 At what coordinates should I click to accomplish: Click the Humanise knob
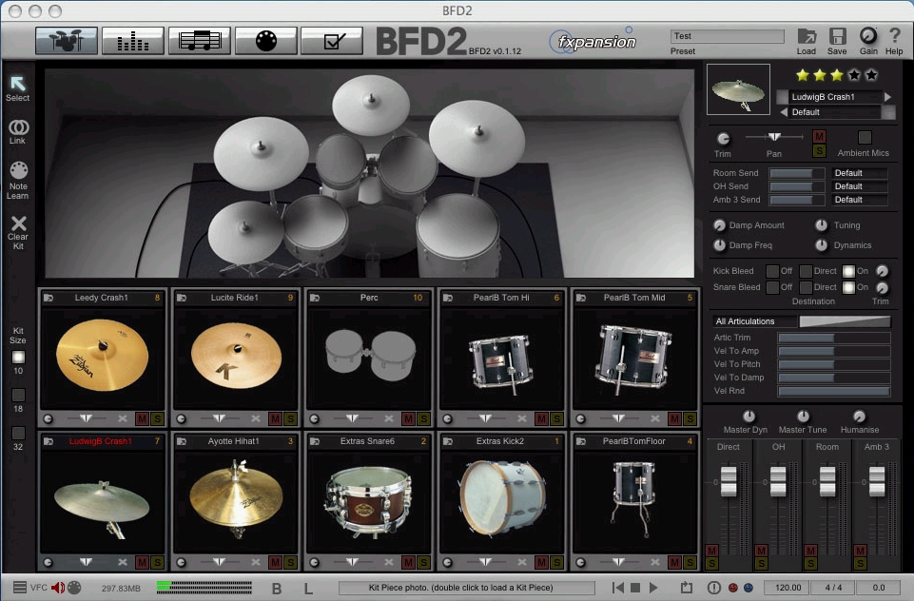(859, 417)
